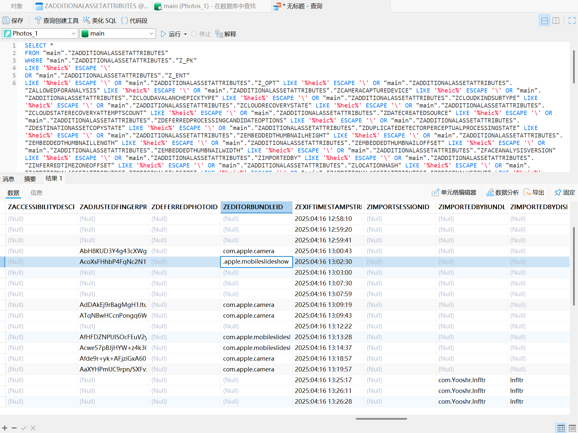Open the Photos_1 connection dropdown
578x433 pixels.
(x=40, y=34)
